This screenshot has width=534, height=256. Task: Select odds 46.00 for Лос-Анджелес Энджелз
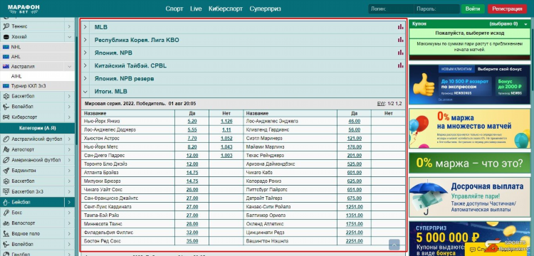click(x=354, y=122)
